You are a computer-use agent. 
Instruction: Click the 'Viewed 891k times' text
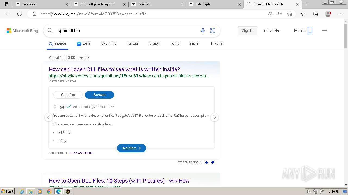click(63, 81)
